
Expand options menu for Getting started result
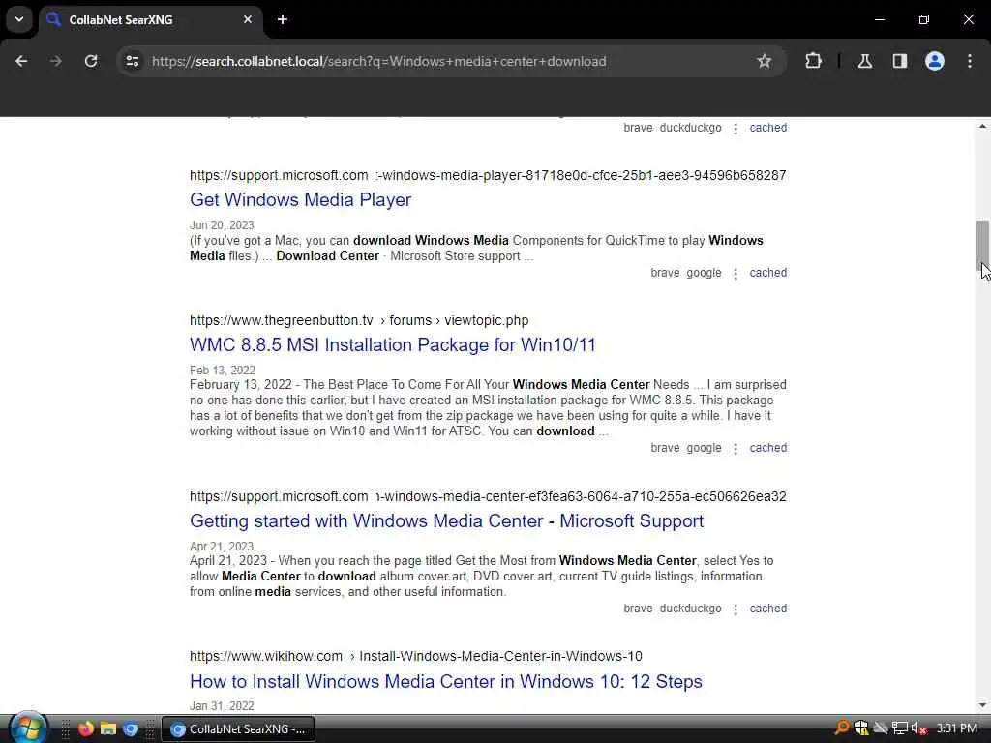(736, 609)
